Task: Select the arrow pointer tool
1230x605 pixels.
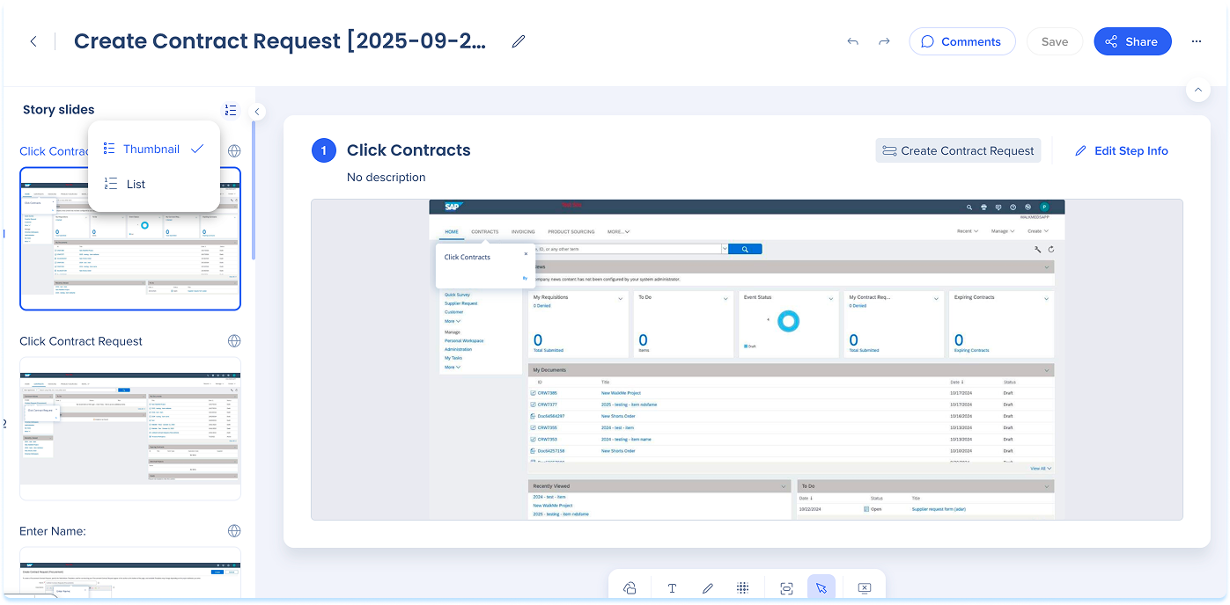Action: (821, 588)
